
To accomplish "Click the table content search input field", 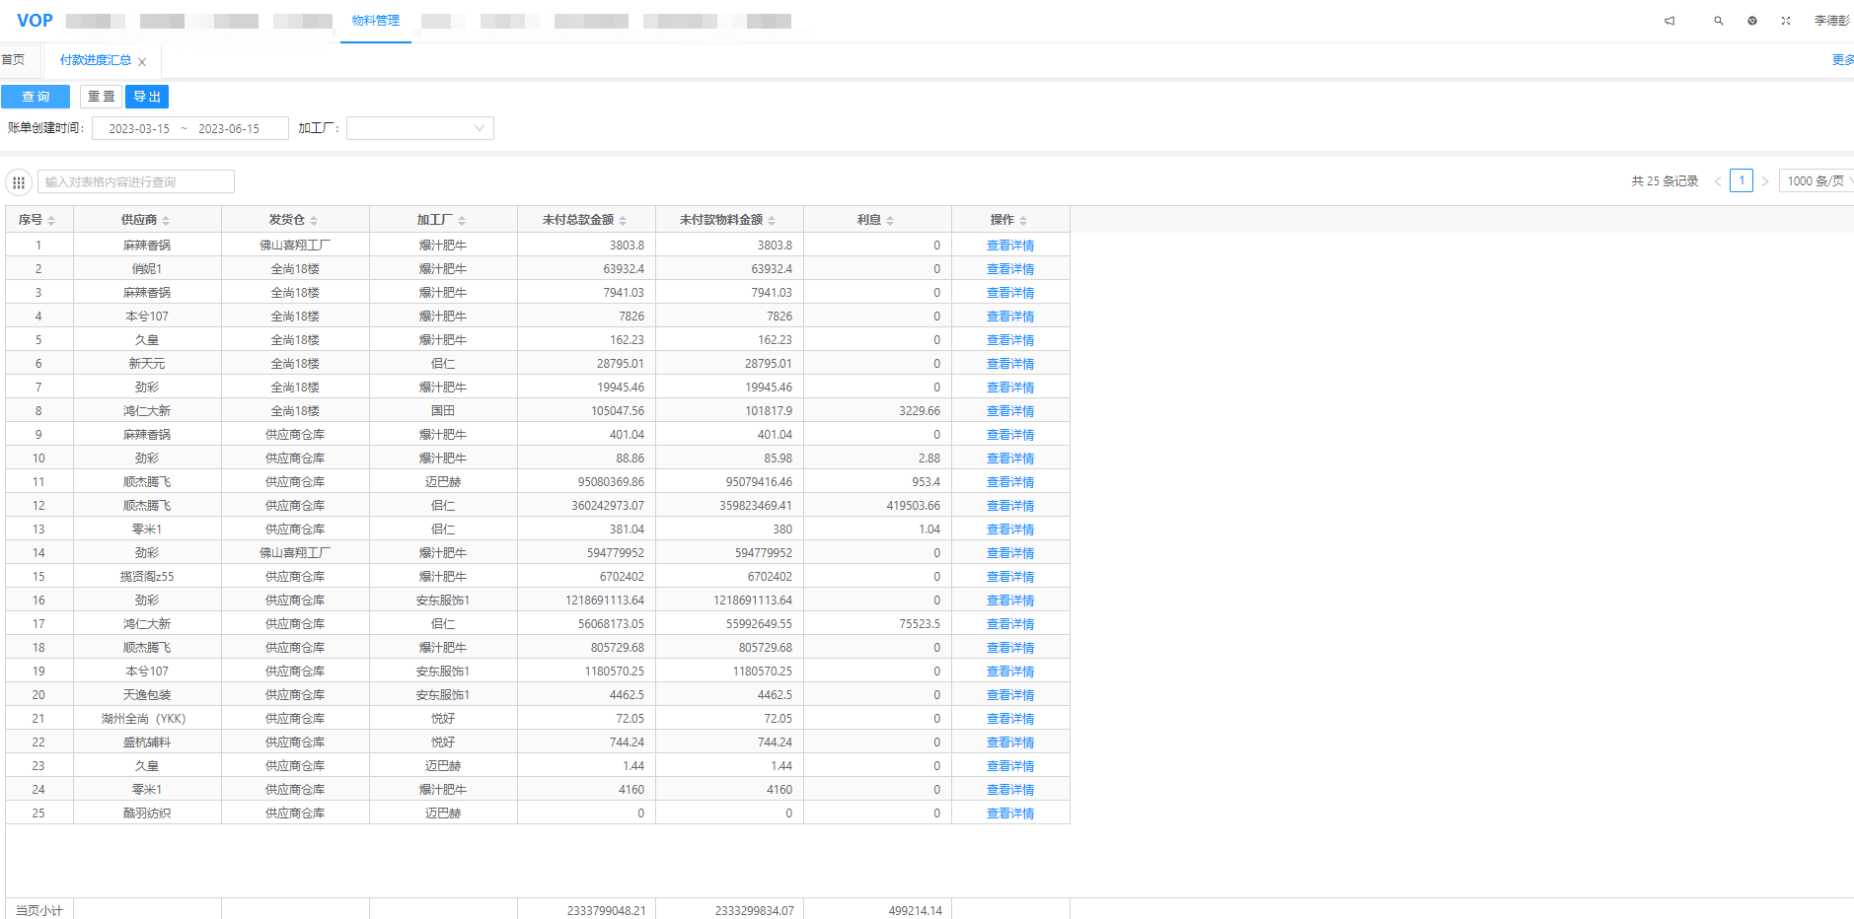I will coord(136,182).
